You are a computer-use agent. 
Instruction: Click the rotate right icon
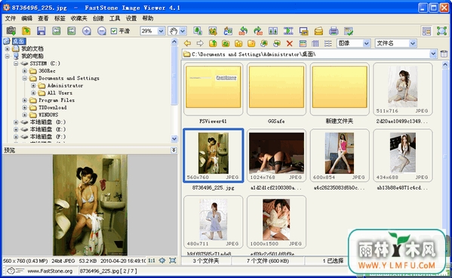258,31
